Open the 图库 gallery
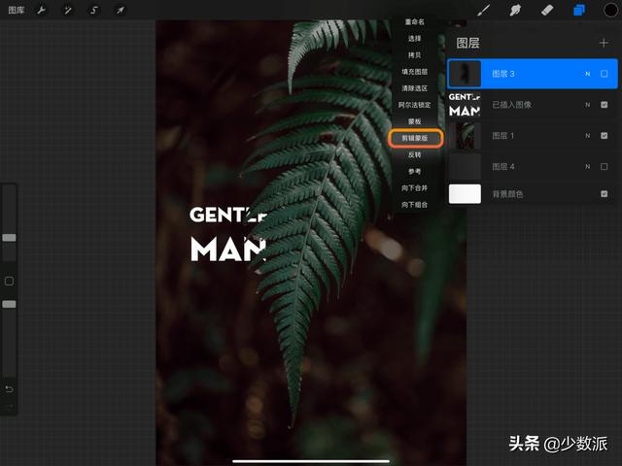The image size is (622, 466). 17,10
